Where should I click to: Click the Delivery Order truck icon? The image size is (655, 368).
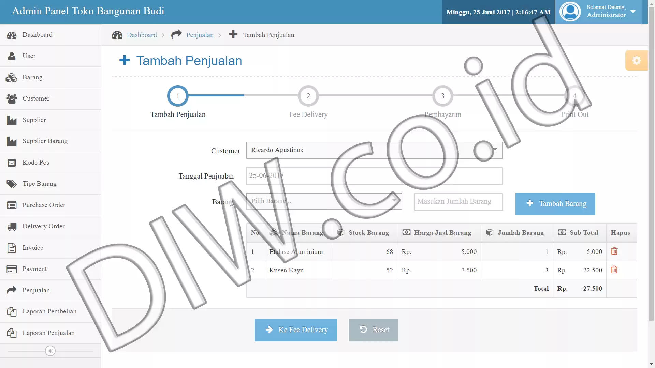(x=12, y=227)
